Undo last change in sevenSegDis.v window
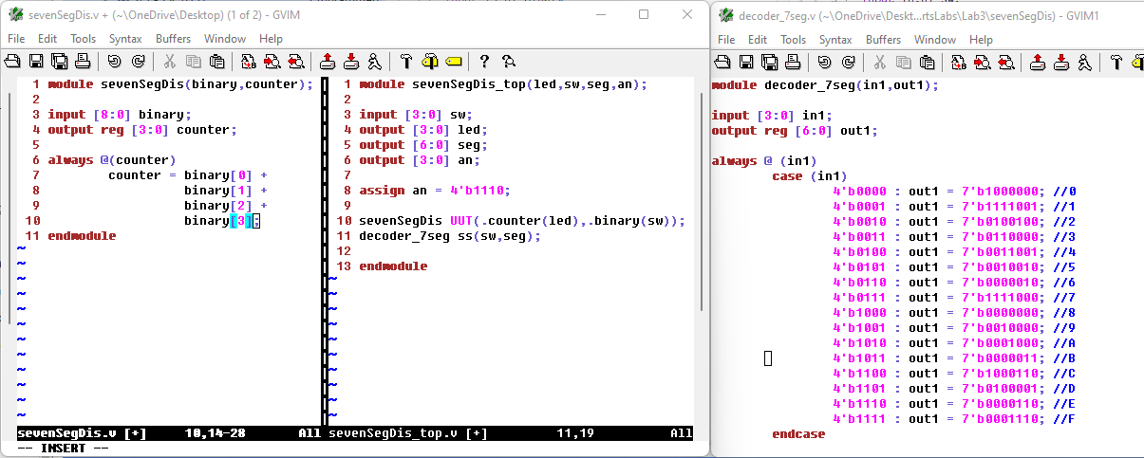Image resolution: width=1144 pixels, height=458 pixels. (115, 62)
